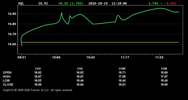The image size is (188, 100).
Task: Click the GraphCIX copyright notice
Action: tap(38, 90)
